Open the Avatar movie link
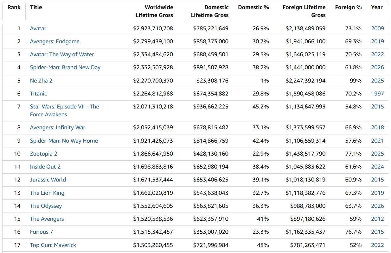Viewport: 391px width, 253px height. (x=38, y=28)
